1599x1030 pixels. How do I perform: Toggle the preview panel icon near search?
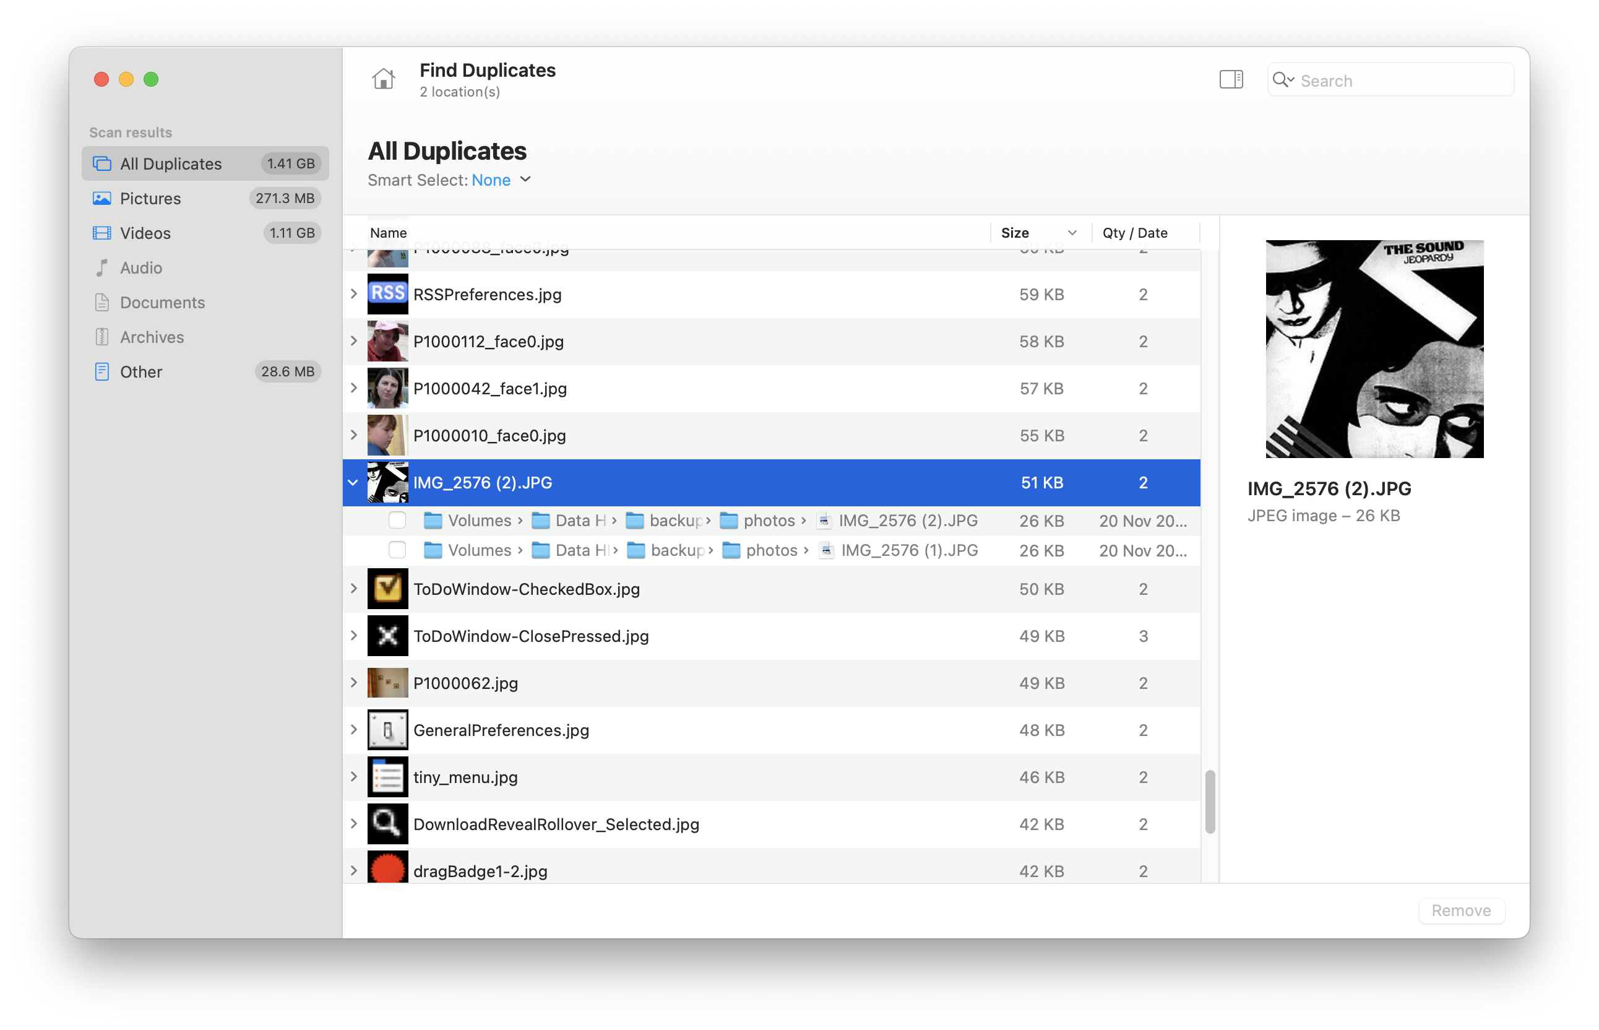pyautogui.click(x=1231, y=79)
